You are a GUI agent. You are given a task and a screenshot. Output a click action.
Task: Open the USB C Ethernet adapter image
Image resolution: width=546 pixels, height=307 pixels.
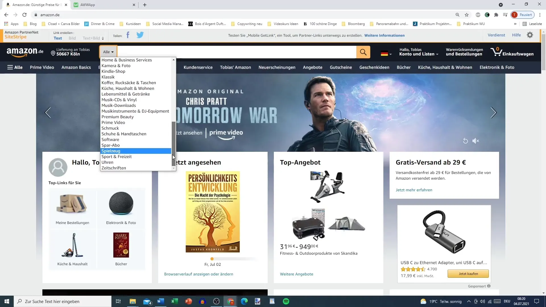click(x=444, y=232)
